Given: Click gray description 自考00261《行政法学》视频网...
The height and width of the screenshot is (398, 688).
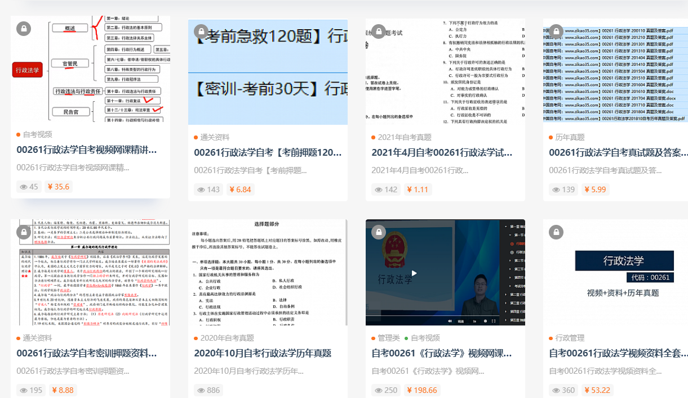Looking at the screenshot, I should tap(428, 371).
